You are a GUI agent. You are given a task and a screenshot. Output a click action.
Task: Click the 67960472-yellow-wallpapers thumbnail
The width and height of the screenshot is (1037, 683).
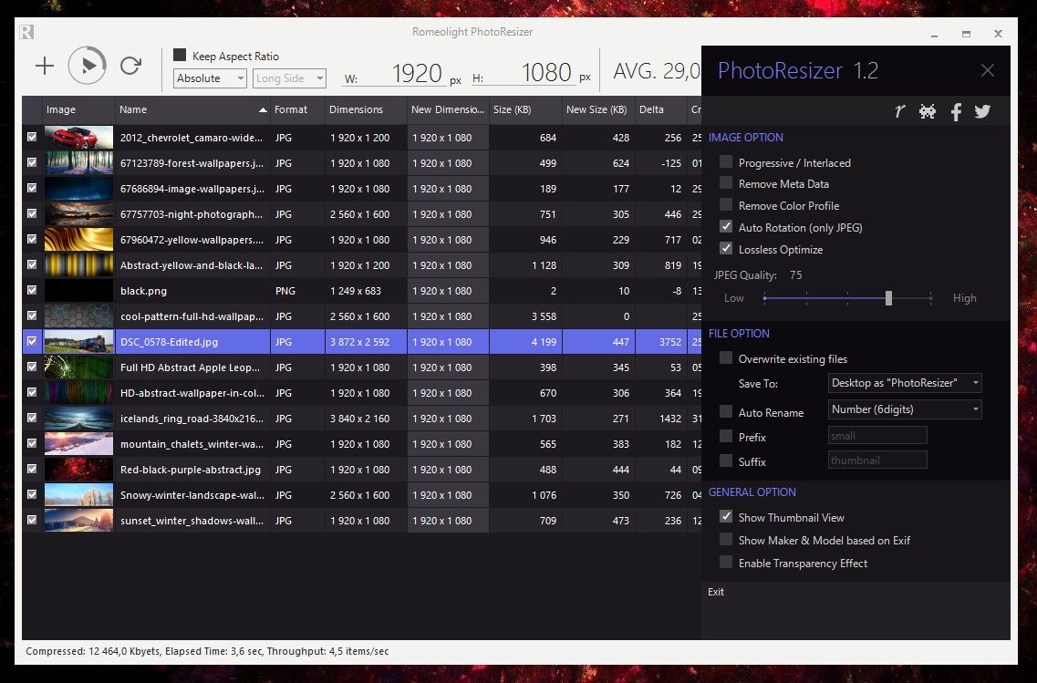[x=78, y=239]
